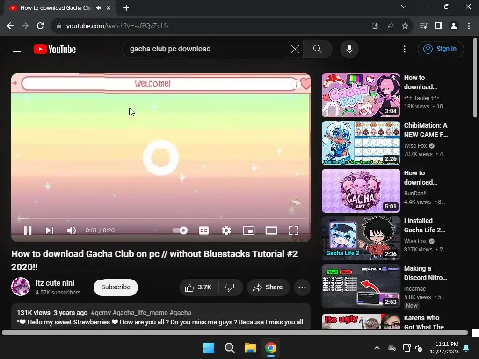Click the address bar URL

(x=117, y=26)
